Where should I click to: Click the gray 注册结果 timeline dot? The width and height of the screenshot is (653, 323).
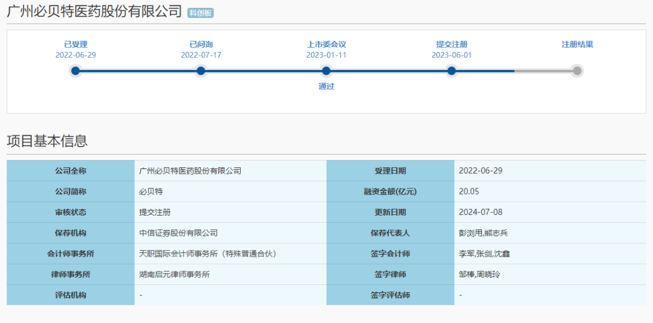coord(577,71)
